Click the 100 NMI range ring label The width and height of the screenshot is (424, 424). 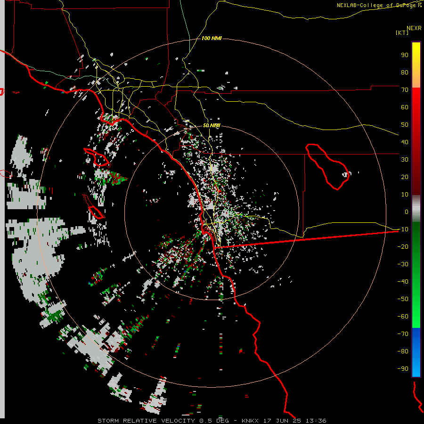212,38
